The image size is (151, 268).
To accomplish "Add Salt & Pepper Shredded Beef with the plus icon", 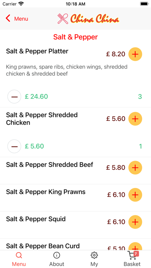I will point(135,167).
